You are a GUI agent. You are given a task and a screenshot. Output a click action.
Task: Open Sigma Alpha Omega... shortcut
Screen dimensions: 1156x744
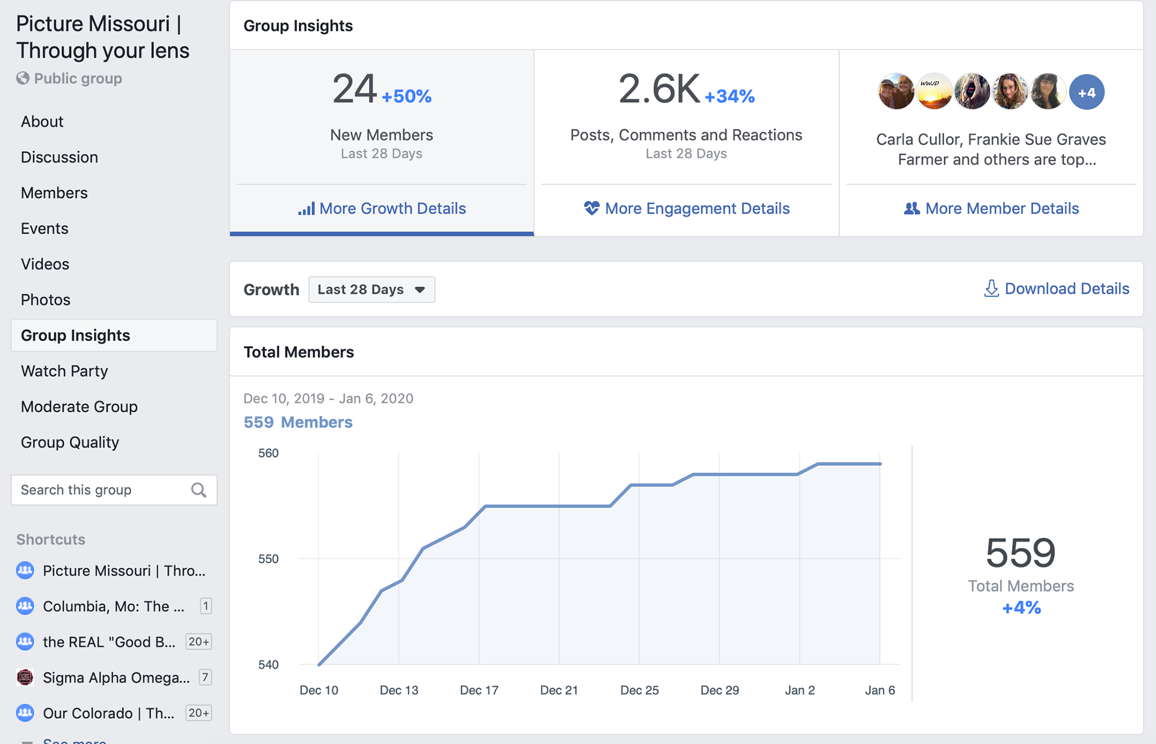[116, 678]
